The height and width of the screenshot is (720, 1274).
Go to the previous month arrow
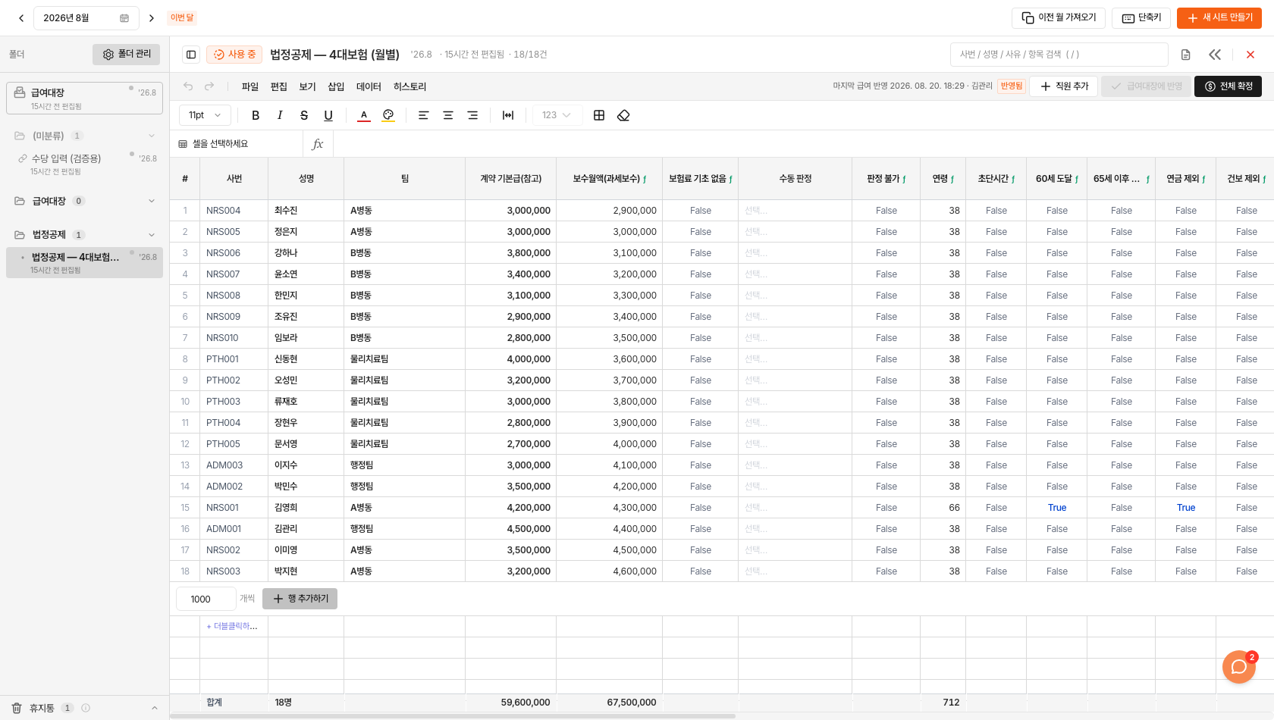(21, 18)
